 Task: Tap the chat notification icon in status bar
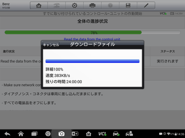[x=161, y=134]
